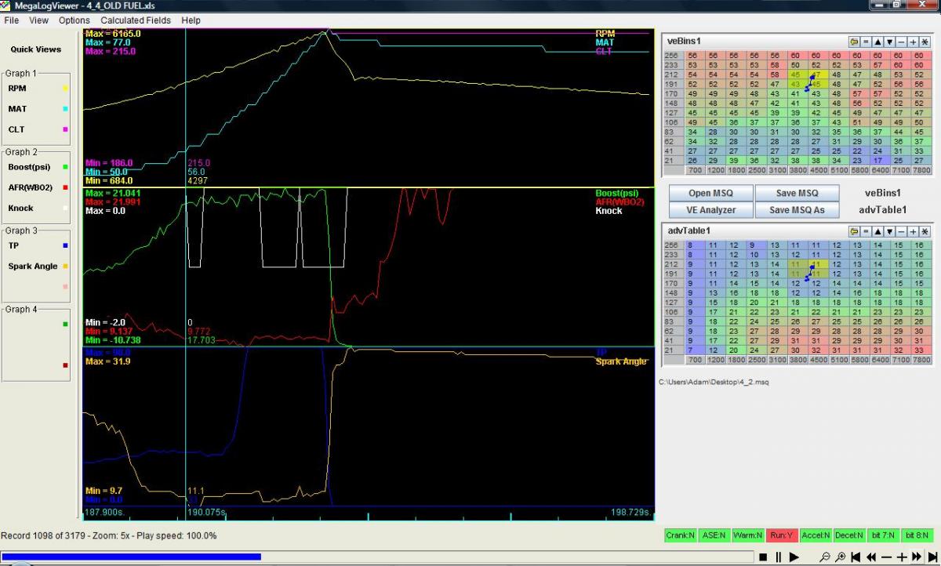Click the blue playback progress bar
941x566 pixels.
pos(133,557)
